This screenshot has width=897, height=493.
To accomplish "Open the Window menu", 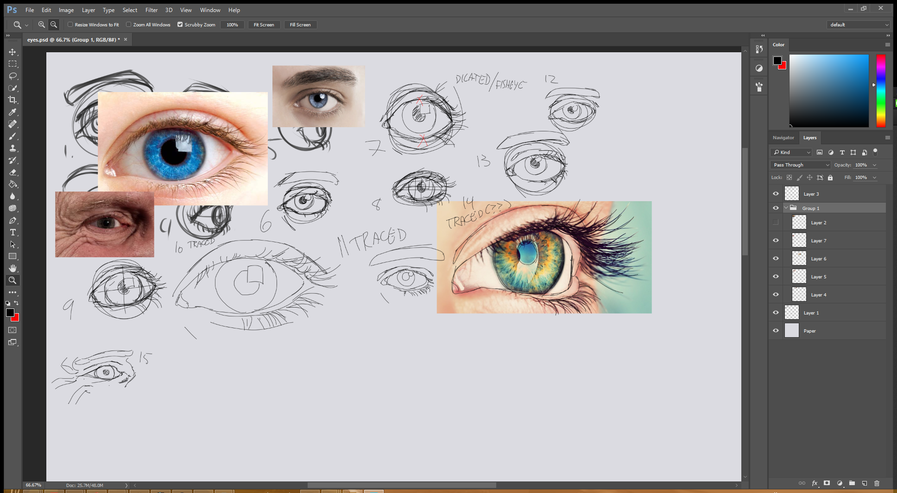I will point(210,10).
